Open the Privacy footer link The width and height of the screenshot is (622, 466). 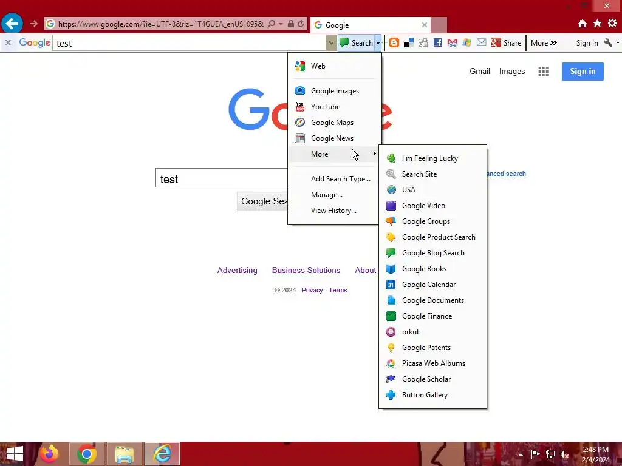(x=312, y=290)
